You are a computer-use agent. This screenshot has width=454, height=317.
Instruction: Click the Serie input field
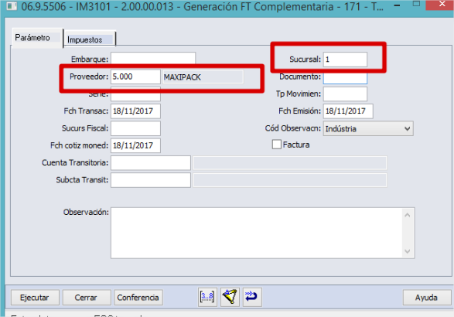coord(135,97)
